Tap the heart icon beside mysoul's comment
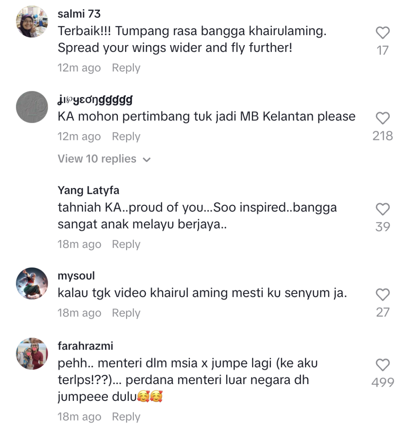 tap(383, 295)
